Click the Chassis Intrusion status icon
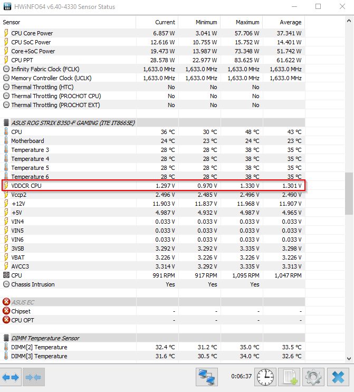354x392 pixels. (x=6, y=284)
